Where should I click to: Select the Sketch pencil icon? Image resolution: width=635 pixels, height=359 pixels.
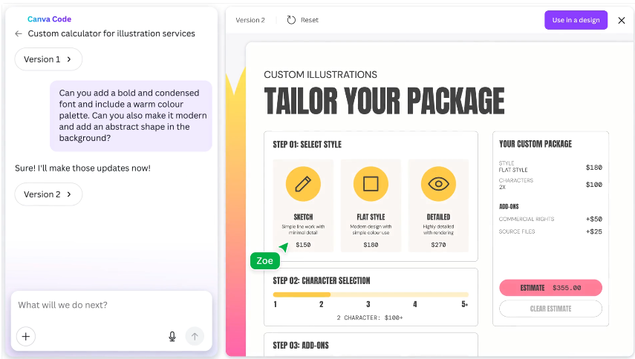pos(303,184)
